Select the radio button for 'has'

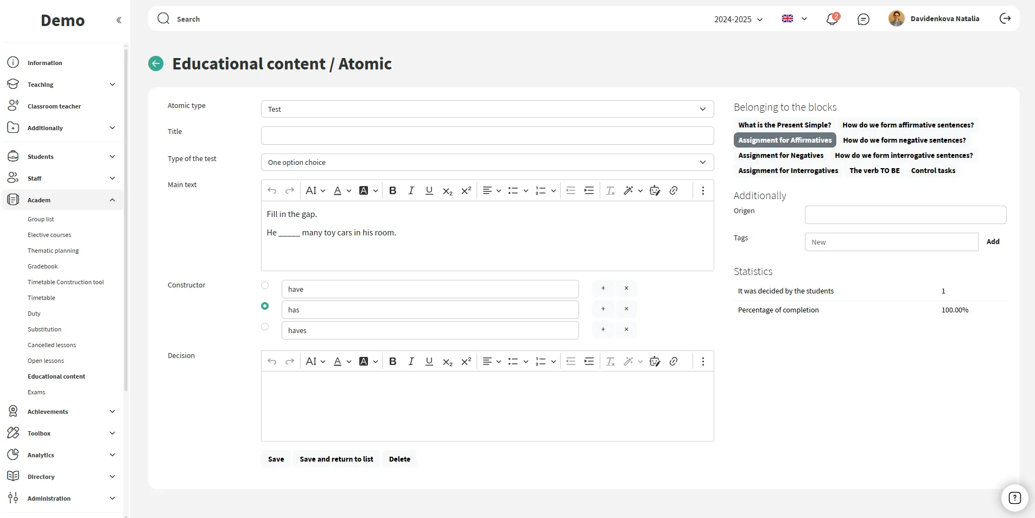point(265,306)
